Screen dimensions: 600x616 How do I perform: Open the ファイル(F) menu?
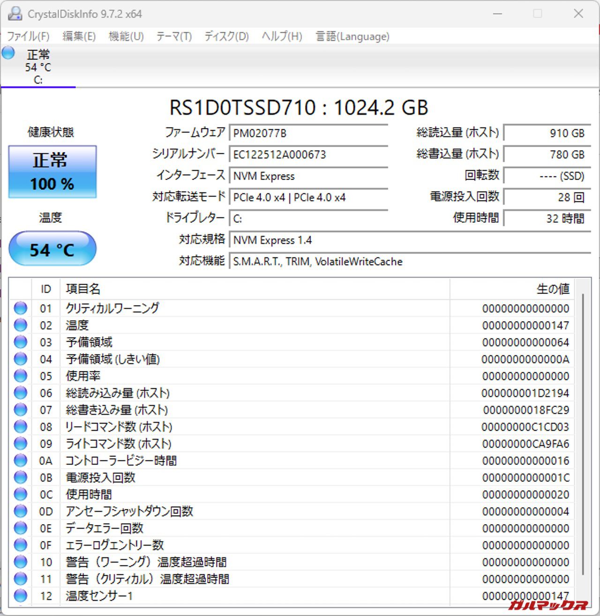[x=28, y=37]
